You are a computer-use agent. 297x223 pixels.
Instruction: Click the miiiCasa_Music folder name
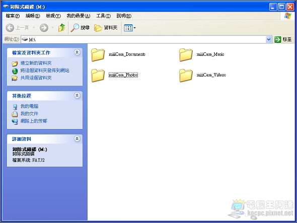210,54
